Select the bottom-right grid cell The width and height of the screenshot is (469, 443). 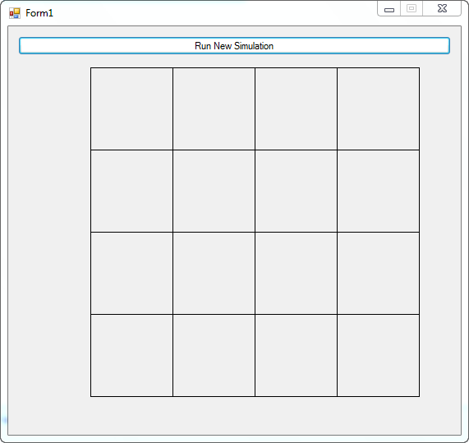[x=379, y=356]
